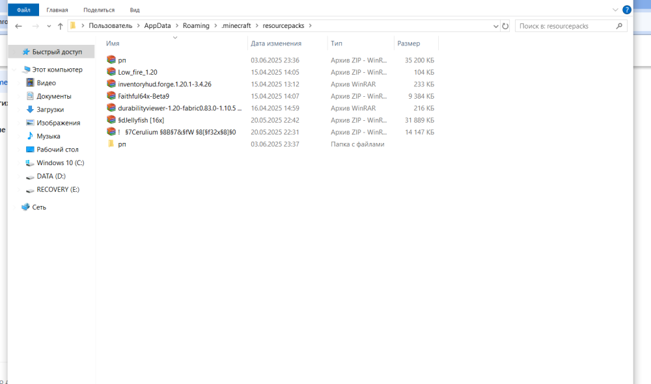Select Быстрый доступ in the sidebar
This screenshot has width=651, height=384.
pos(51,52)
